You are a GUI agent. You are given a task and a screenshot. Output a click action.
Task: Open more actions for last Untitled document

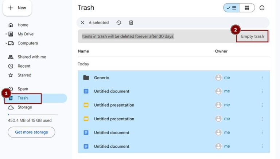(262, 146)
